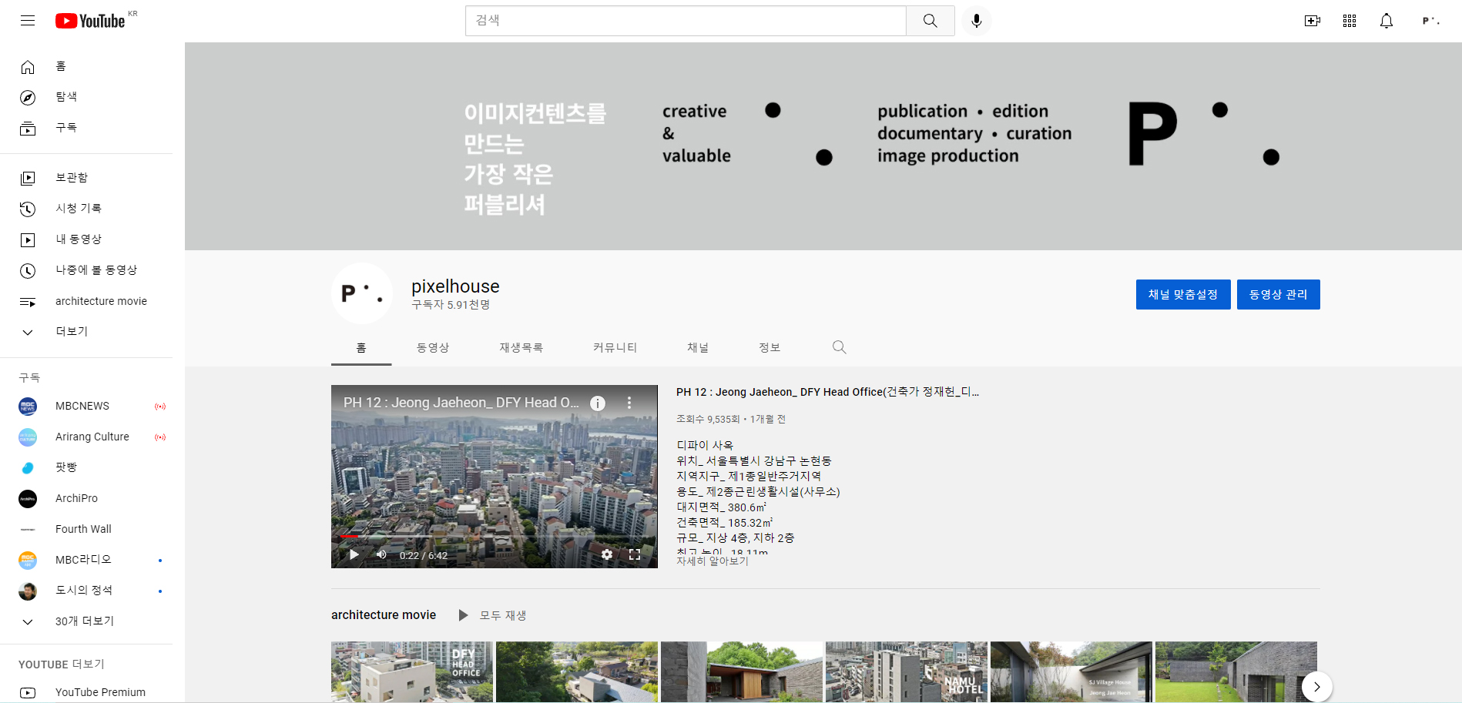Go to 홈 in the sidebar

(86, 67)
